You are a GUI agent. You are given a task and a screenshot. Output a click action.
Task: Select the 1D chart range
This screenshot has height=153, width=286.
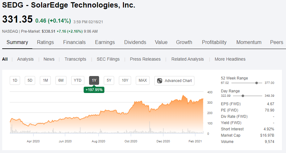coord(15,80)
